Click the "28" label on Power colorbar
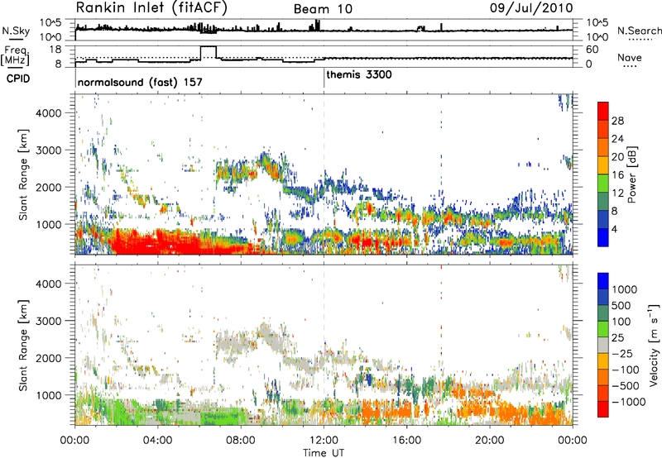 pos(617,121)
